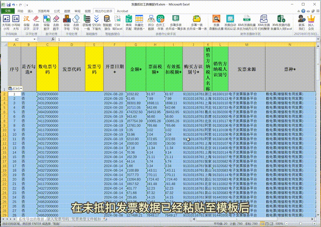Open the Customize Quick Access Toolbar dropdown
This screenshot has height=227, width=321.
(x=27, y=5)
